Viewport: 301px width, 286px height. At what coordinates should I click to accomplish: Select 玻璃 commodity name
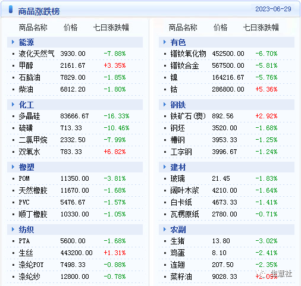click(177, 178)
